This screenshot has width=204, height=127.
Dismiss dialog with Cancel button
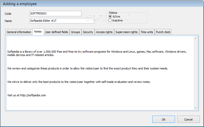(x=189, y=119)
